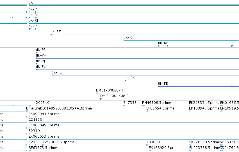Select the tlk-RL transcript label
Image resolution: width=239 pixels, height=152 pixels.
point(33,26)
